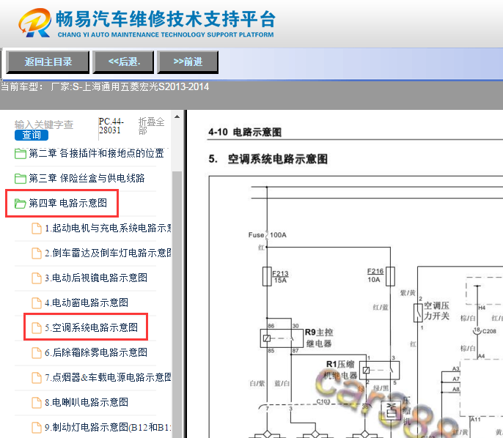
Task: Click the PC.44-28031 text
Action: pos(111,126)
